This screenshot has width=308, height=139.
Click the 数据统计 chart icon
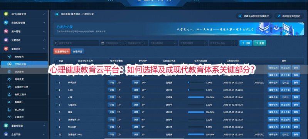(9, 102)
